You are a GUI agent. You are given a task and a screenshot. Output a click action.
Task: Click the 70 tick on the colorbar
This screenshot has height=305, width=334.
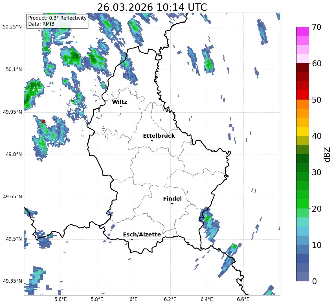click(x=317, y=27)
